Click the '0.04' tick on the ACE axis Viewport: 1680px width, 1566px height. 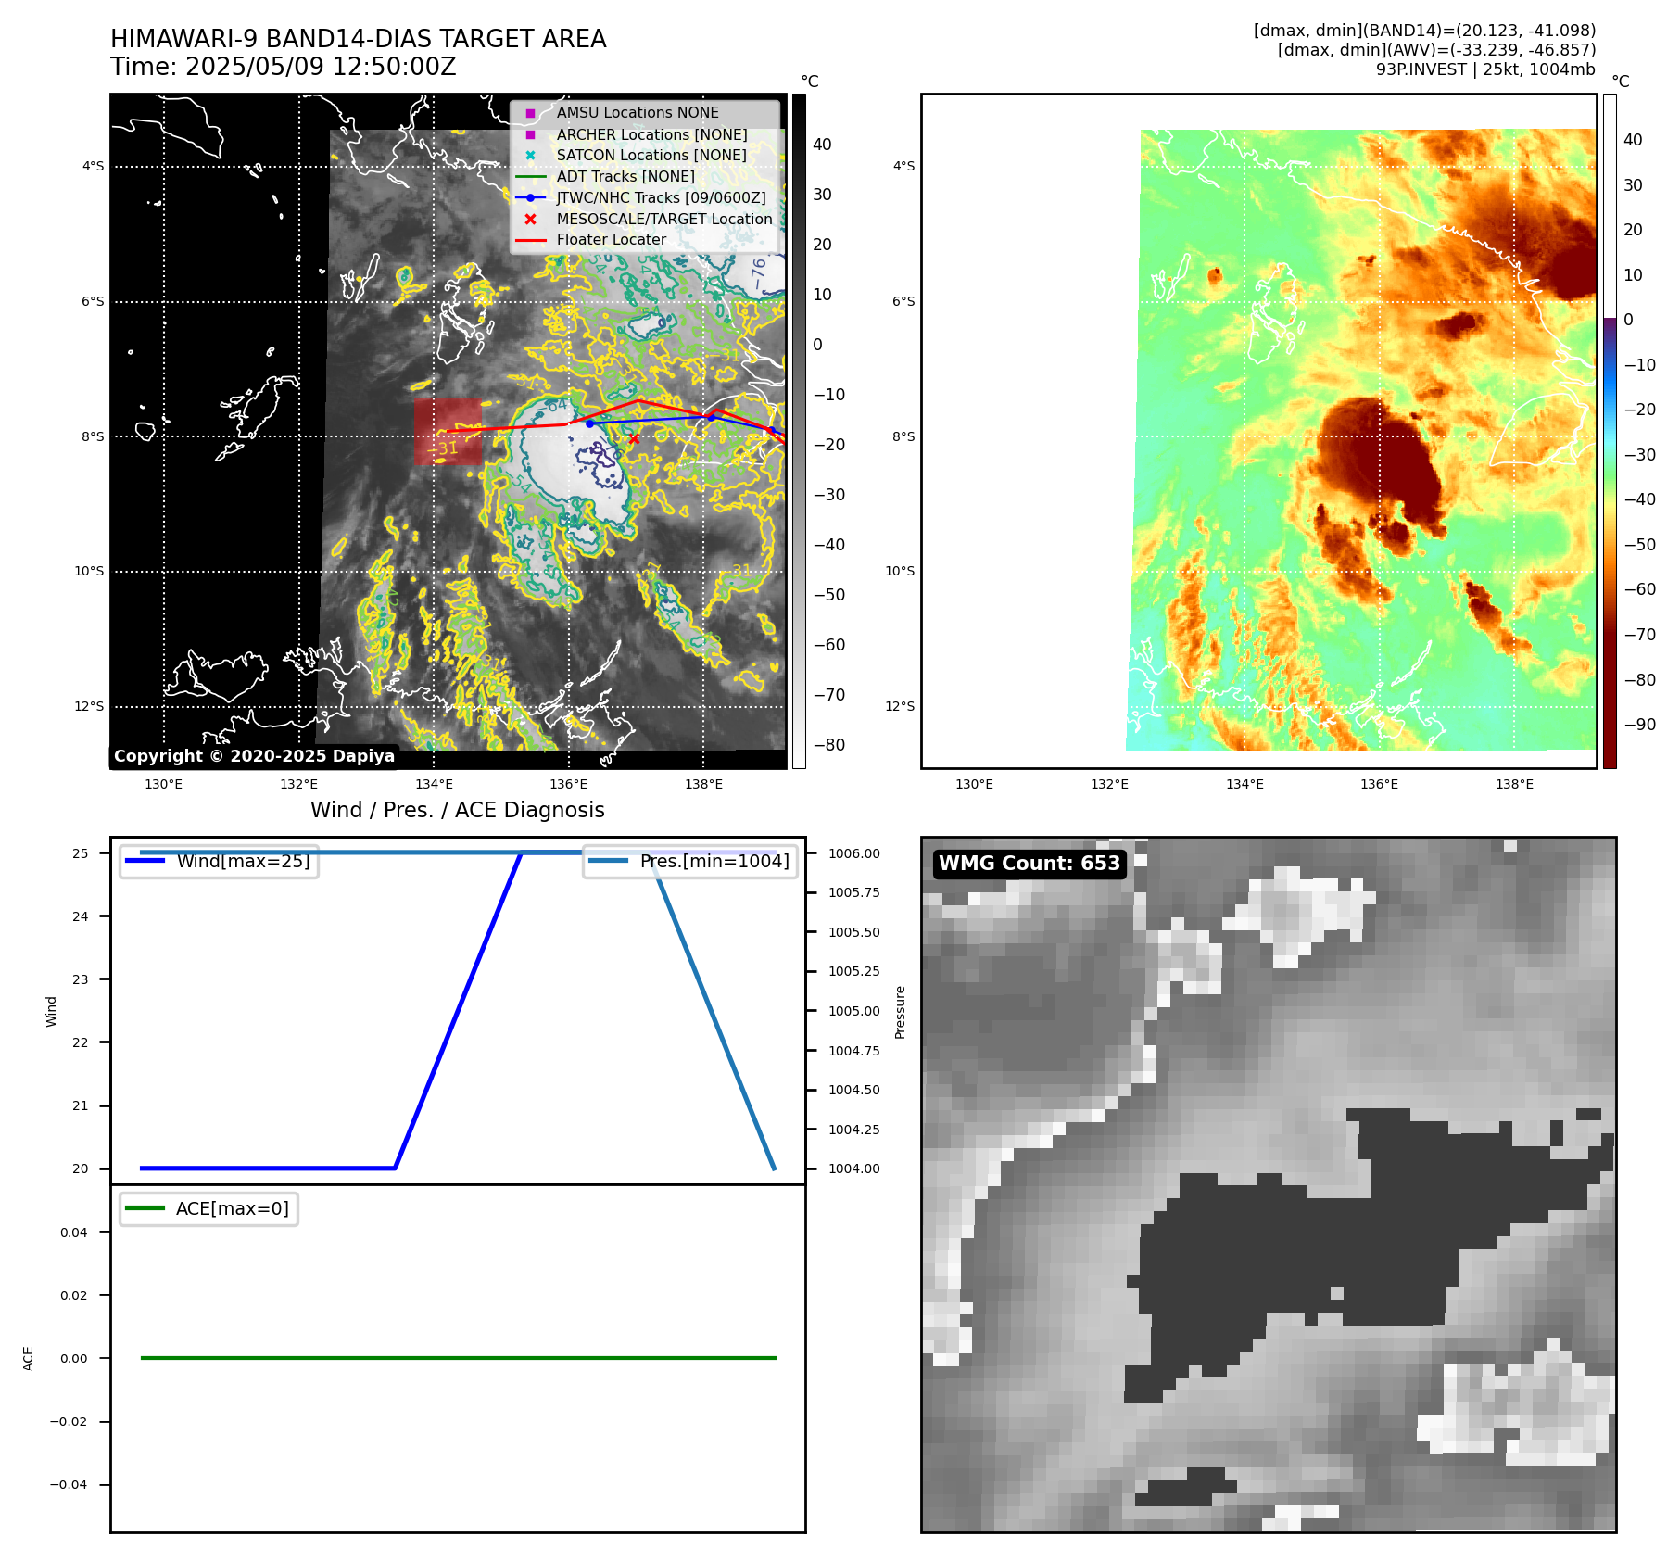click(x=74, y=1232)
